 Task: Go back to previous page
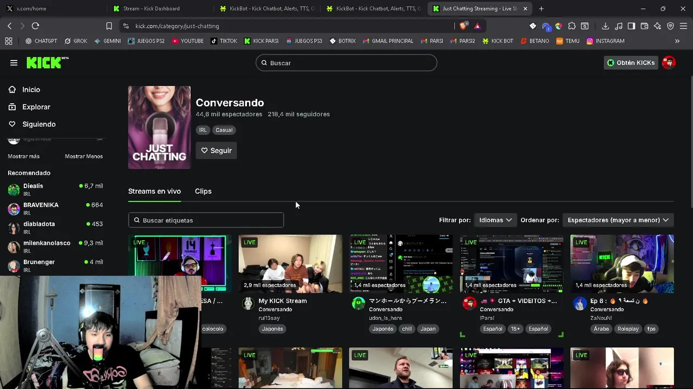(10, 26)
